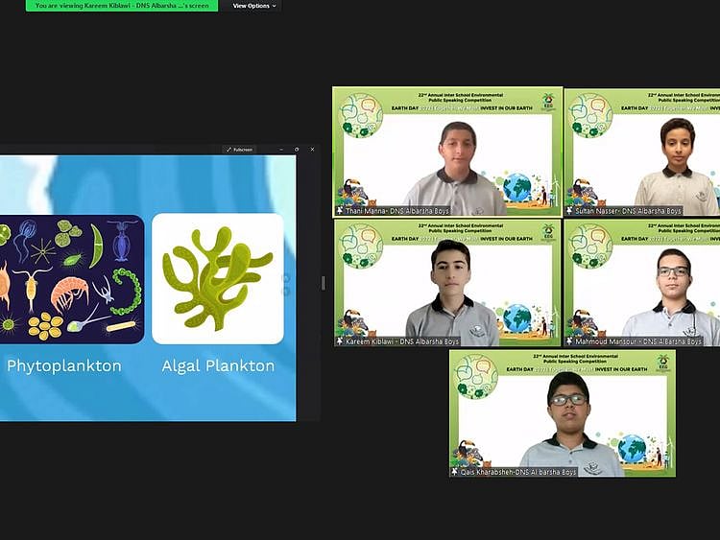Minimize the shared presentation window
Image resolution: width=720 pixels, height=540 pixels.
pyautogui.click(x=281, y=150)
